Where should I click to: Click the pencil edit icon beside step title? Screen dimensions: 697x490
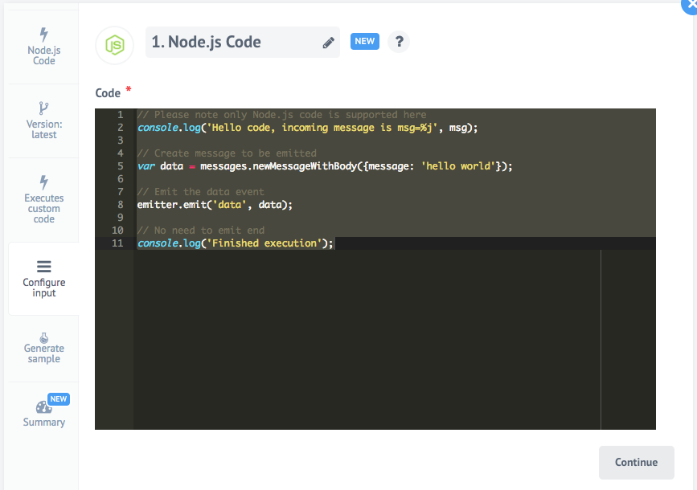pyautogui.click(x=328, y=43)
